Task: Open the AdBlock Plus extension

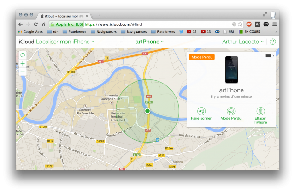Action: point(249,24)
